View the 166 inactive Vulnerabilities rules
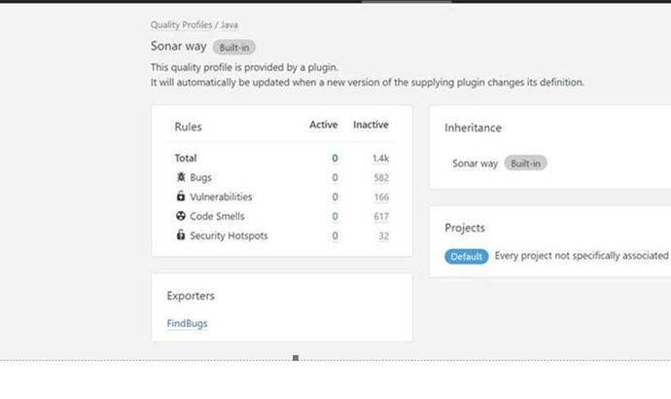Viewport: 671px width, 399px height. click(380, 197)
